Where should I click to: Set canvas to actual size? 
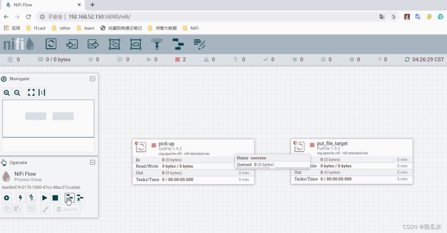pos(42,93)
